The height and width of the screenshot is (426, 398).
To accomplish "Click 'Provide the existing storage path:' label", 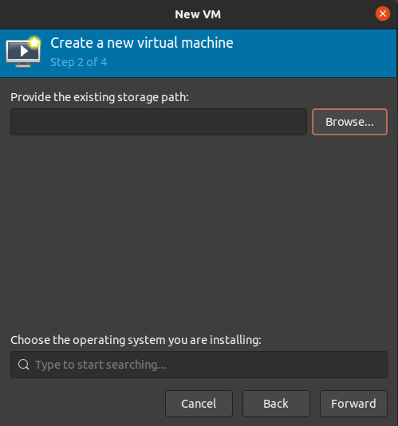I will tap(100, 97).
